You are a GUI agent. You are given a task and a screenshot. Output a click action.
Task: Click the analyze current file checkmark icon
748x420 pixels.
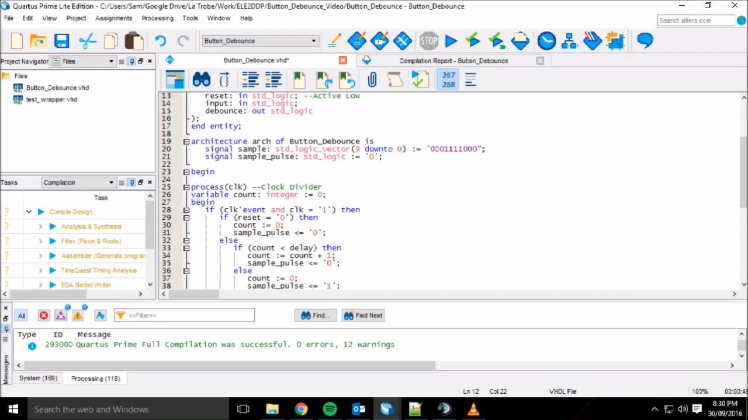[x=420, y=79]
